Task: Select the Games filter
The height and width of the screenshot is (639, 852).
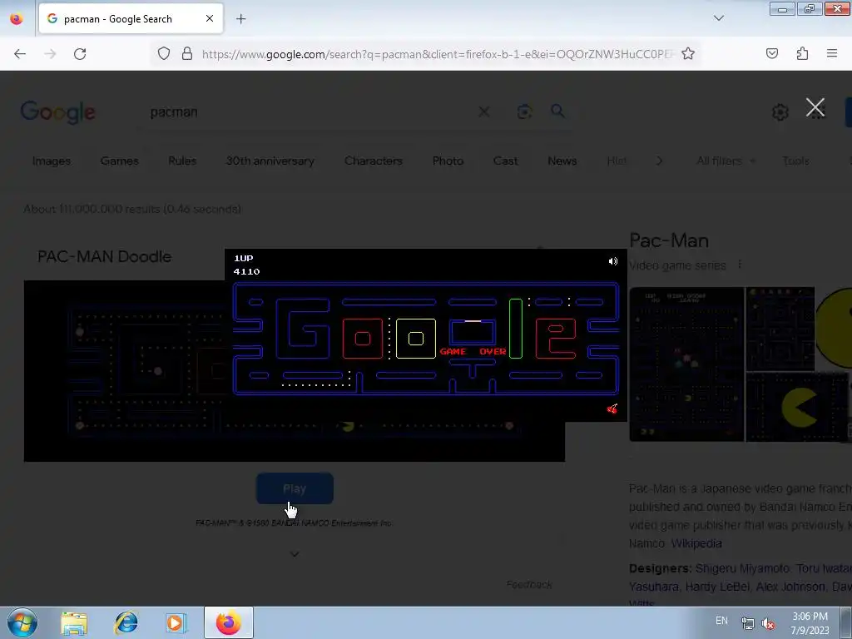Action: click(120, 161)
